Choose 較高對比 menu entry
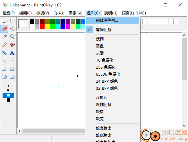 click(113, 128)
